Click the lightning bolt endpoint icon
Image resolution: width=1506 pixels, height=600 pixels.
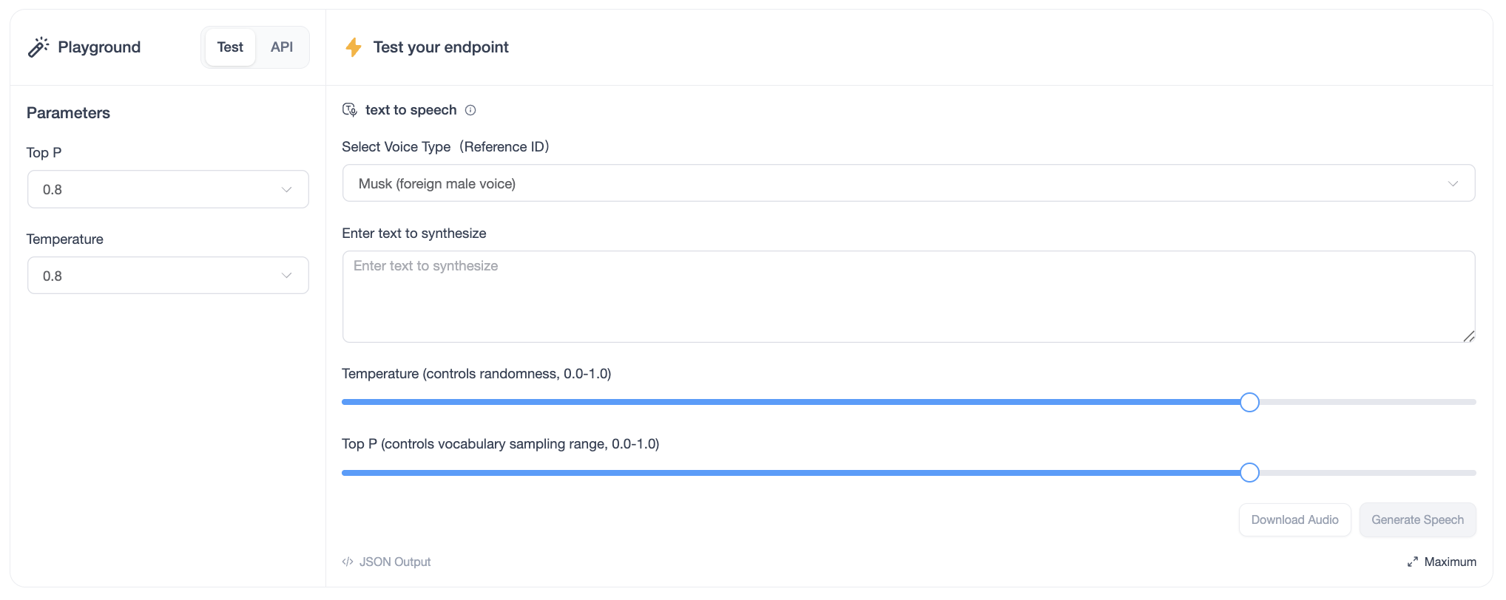354,47
